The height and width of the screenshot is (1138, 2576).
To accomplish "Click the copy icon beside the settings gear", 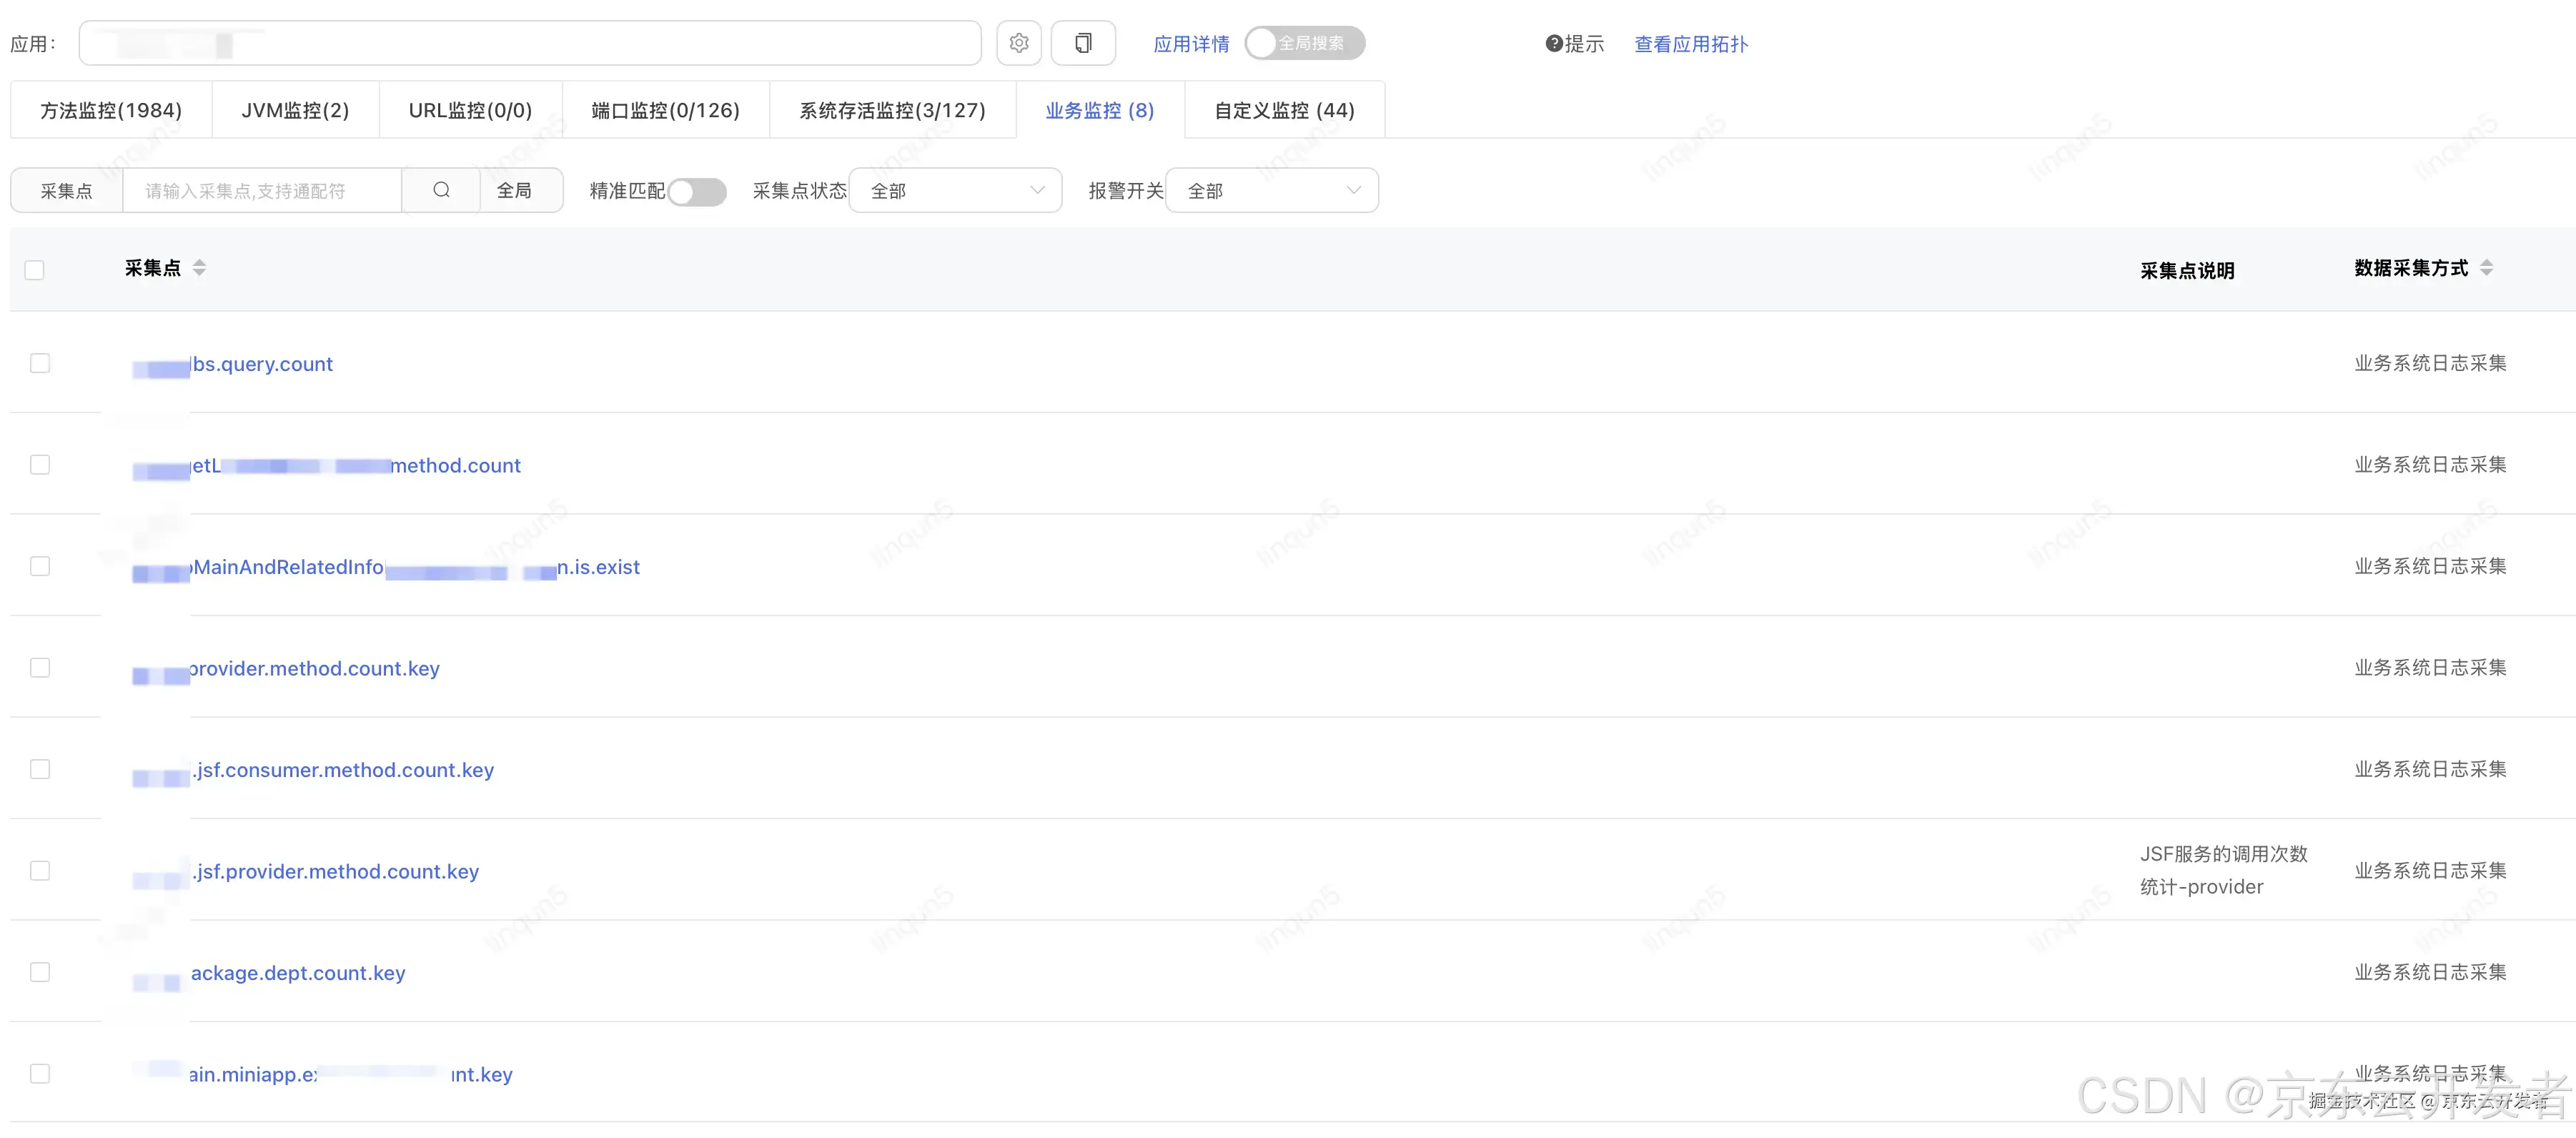I will point(1083,43).
